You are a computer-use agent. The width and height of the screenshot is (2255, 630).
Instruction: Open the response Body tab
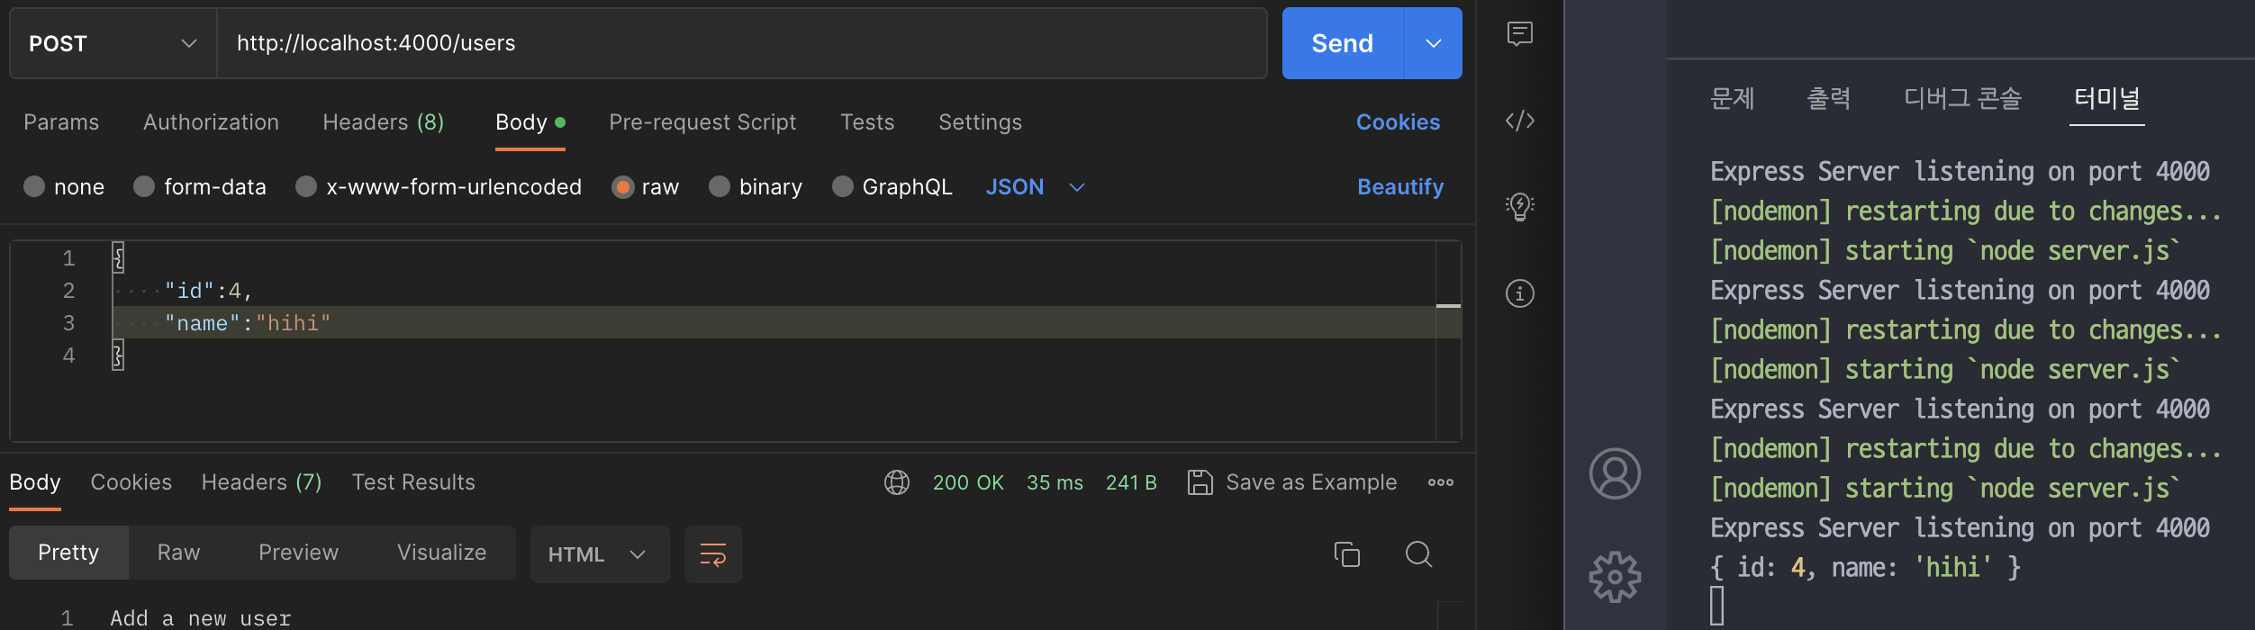[x=35, y=482]
